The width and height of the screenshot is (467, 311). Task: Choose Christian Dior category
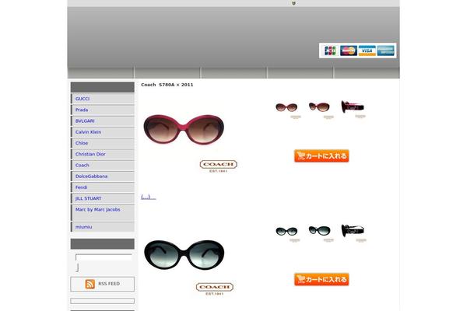[x=90, y=154]
